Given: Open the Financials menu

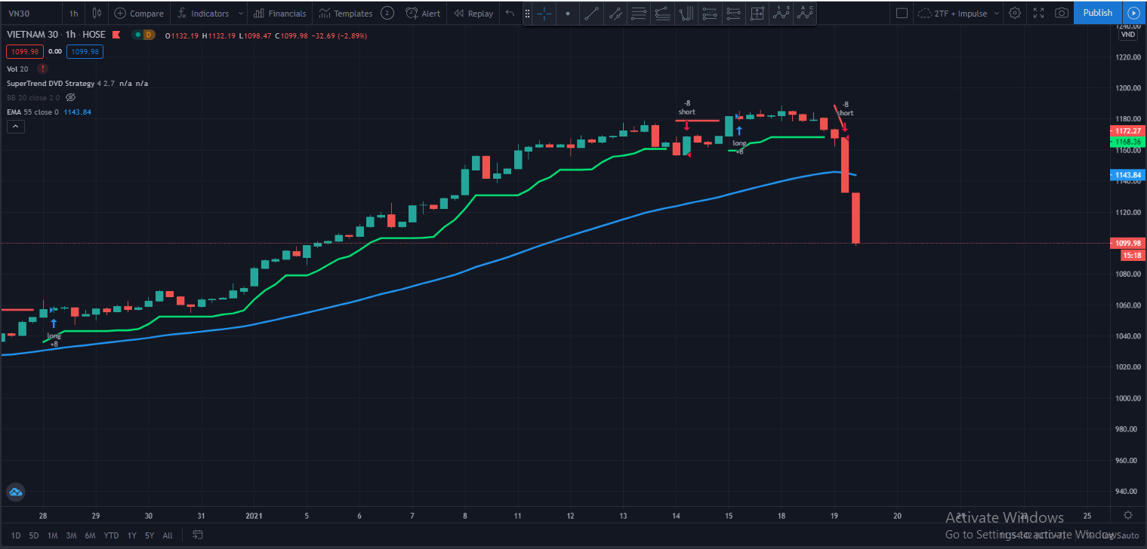Looking at the screenshot, I should 280,13.
